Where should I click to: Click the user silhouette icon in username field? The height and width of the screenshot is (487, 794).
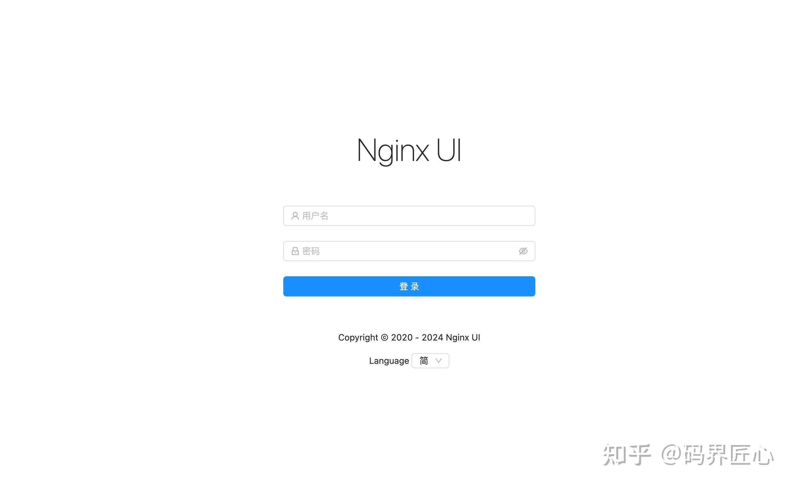click(295, 216)
